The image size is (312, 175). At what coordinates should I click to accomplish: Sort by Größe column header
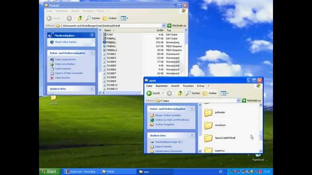pos(154,30)
